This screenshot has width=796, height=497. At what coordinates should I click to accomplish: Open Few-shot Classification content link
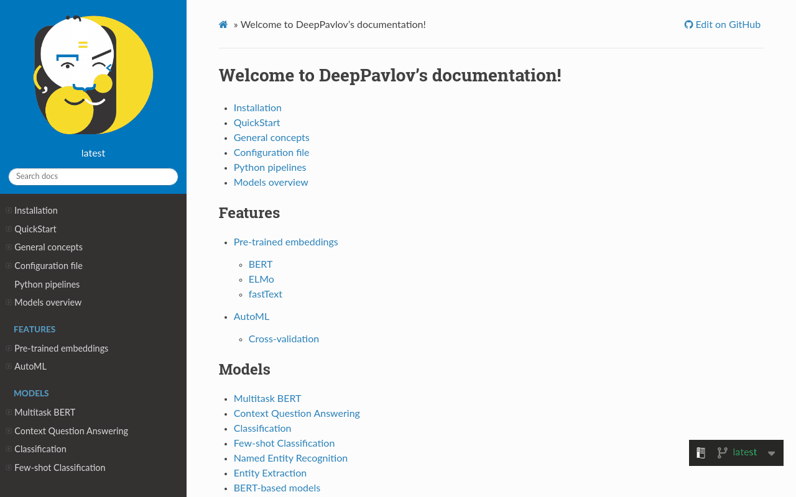(x=284, y=444)
